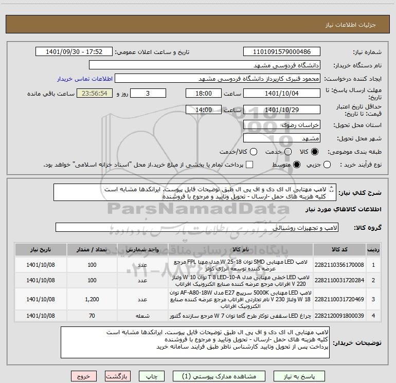Click the لامپ LED مهتابی 5000K E27 item name

pyautogui.click(x=241, y=299)
